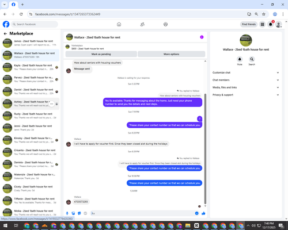
Task: Click Find friends button
Action: (249, 24)
